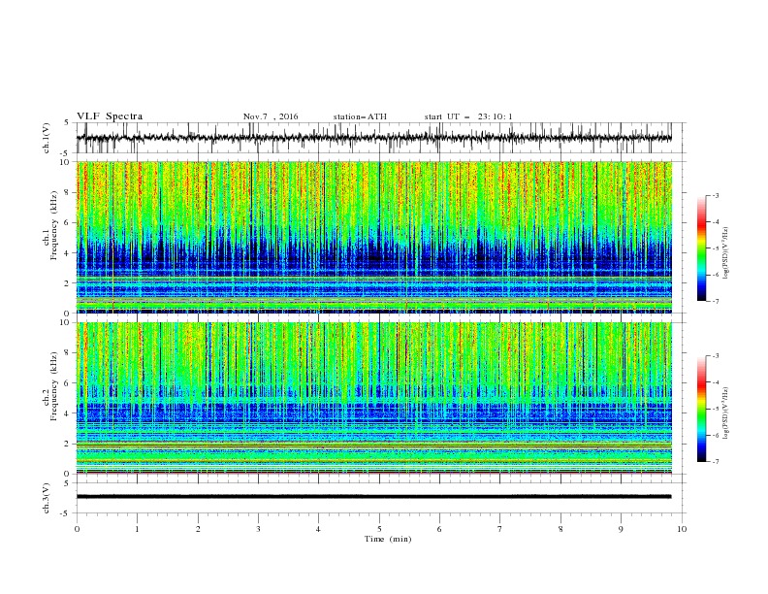Click time axis tick label "10"
This screenshot has width=768, height=594.
682,529
